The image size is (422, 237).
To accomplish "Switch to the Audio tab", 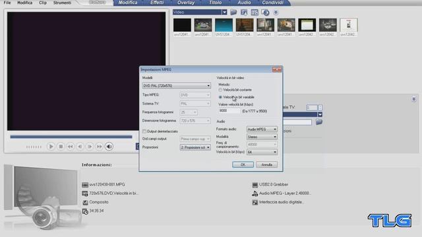I will [x=244, y=3].
